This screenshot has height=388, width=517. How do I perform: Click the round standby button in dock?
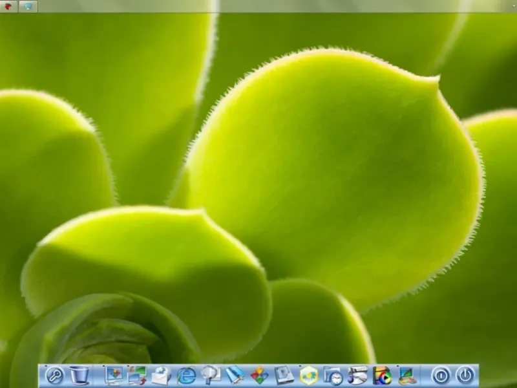441,376
